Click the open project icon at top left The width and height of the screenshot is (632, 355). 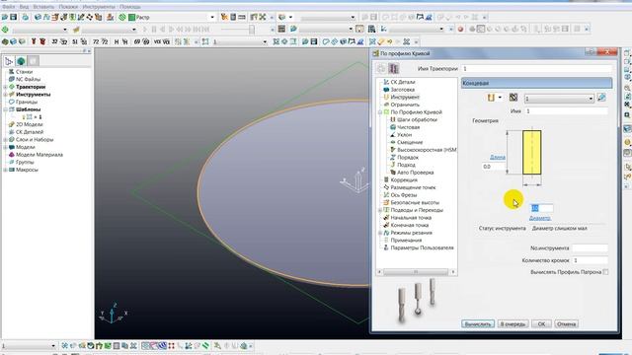point(5,17)
